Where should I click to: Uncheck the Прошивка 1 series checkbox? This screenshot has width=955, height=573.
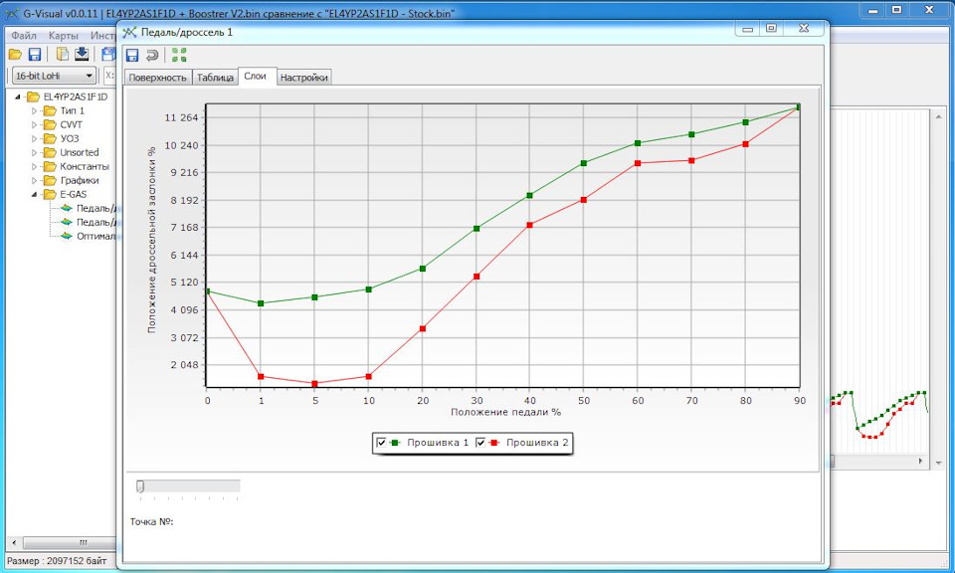pyautogui.click(x=381, y=443)
